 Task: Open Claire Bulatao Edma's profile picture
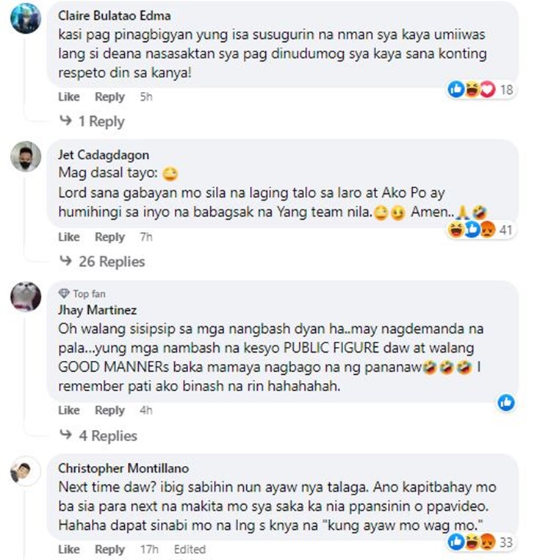click(26, 18)
